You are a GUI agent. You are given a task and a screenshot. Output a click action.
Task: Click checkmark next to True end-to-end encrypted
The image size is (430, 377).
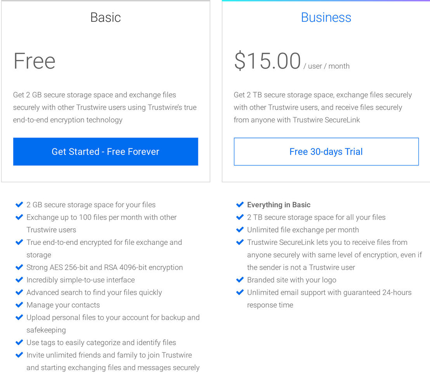19,242
